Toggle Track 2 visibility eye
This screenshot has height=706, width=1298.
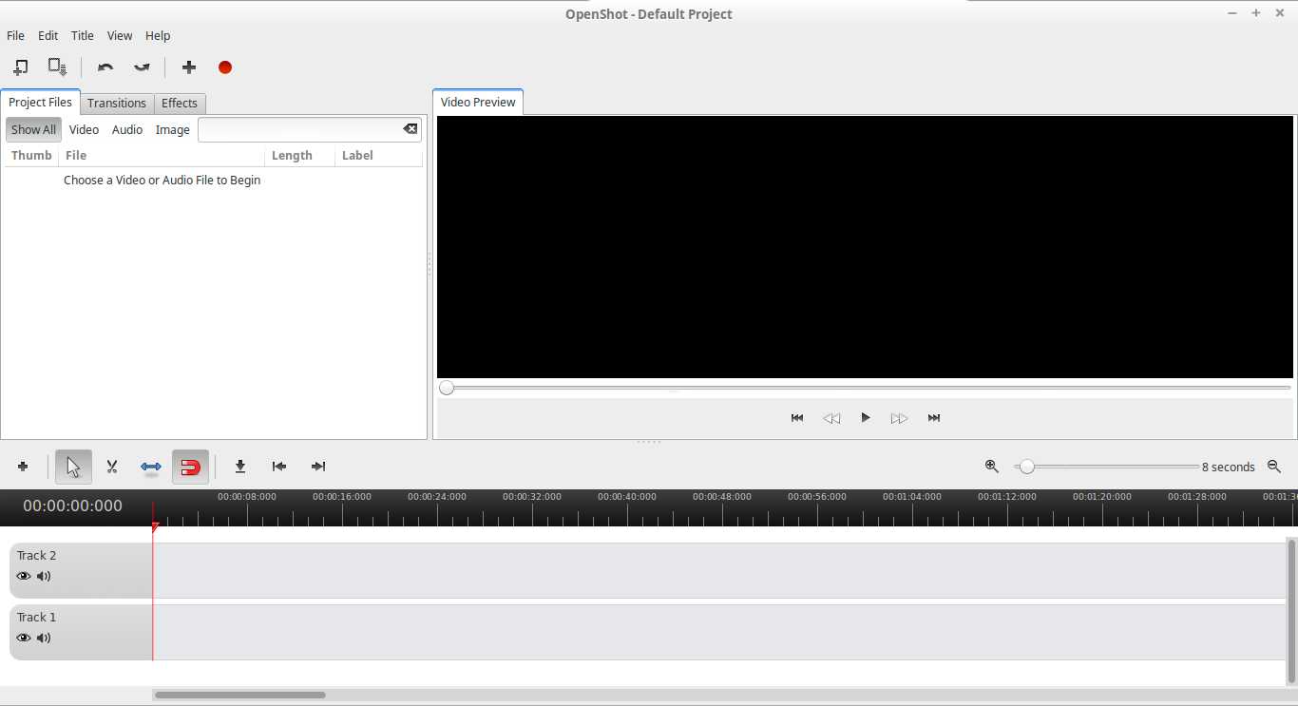(24, 576)
